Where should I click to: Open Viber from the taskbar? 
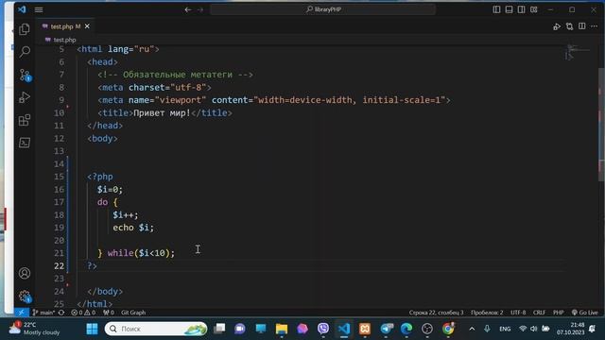[323, 329]
